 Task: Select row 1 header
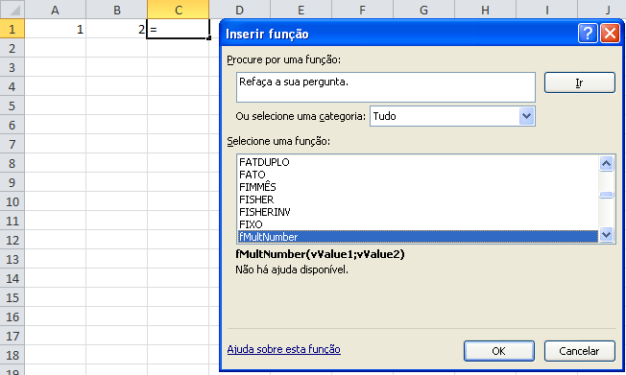click(12, 29)
